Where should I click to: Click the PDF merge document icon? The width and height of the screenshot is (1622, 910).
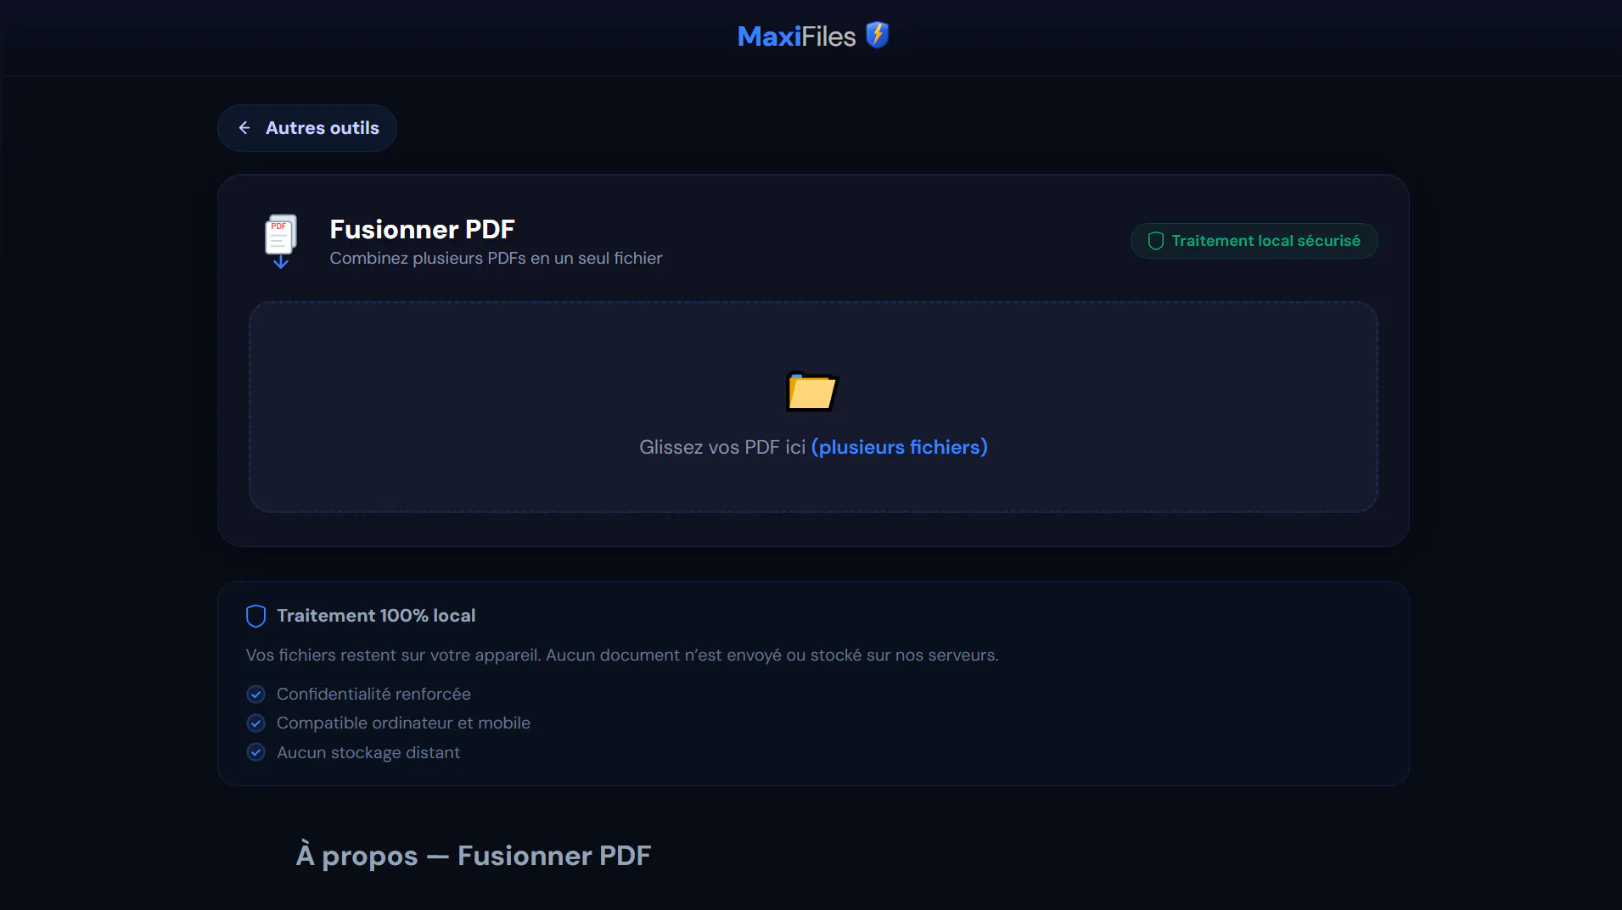coord(281,241)
